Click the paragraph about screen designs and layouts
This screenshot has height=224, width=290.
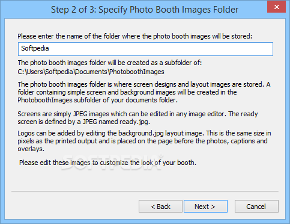pyautogui.click(x=144, y=92)
